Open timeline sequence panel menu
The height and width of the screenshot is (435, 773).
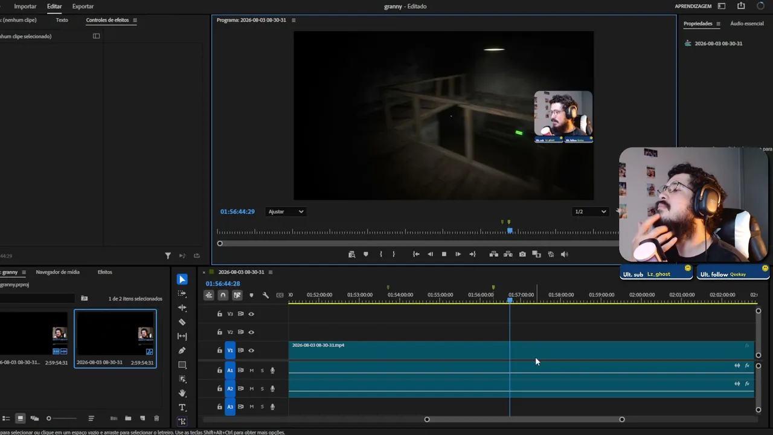[x=271, y=272]
